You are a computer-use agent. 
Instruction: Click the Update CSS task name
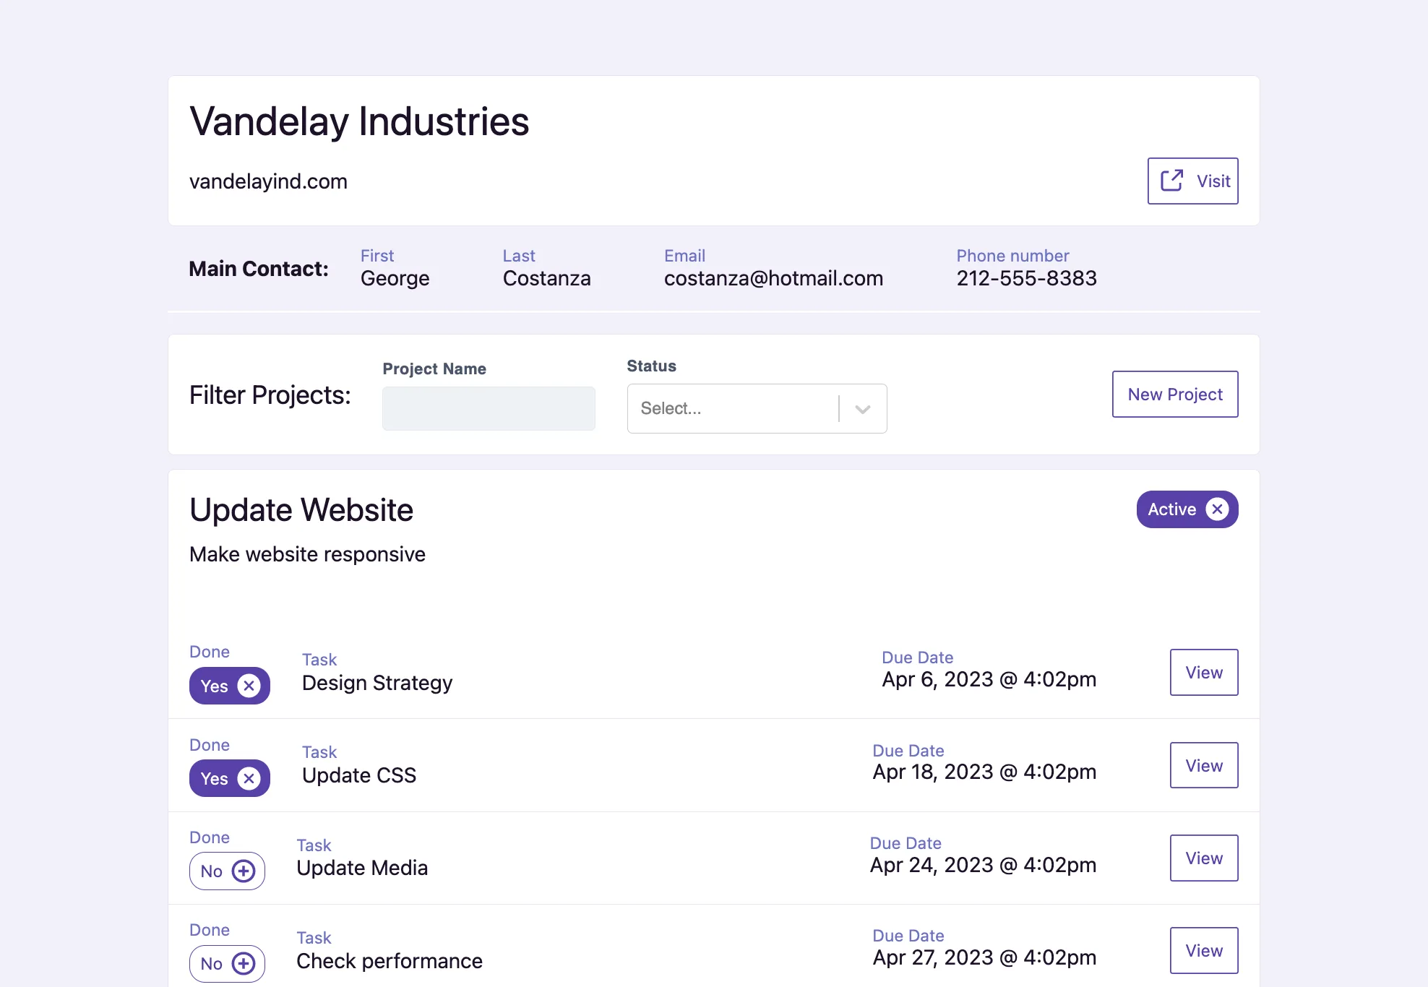pos(359,775)
